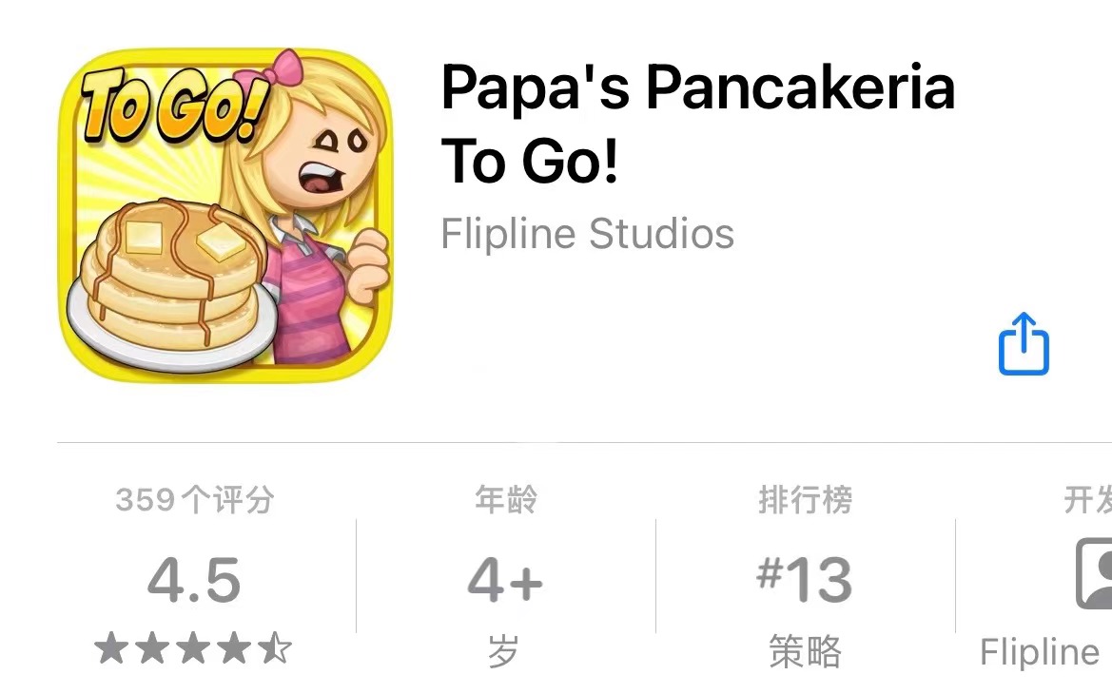Tap the 年龄 age label

tap(506, 500)
